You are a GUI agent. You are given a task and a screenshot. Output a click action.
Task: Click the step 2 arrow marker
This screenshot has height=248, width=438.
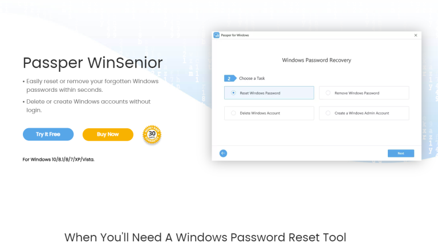[230, 79]
